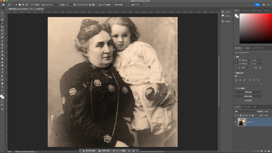Click inside the color picker field
Image resolution: width=272 pixels, height=153 pixels.
(256, 28)
